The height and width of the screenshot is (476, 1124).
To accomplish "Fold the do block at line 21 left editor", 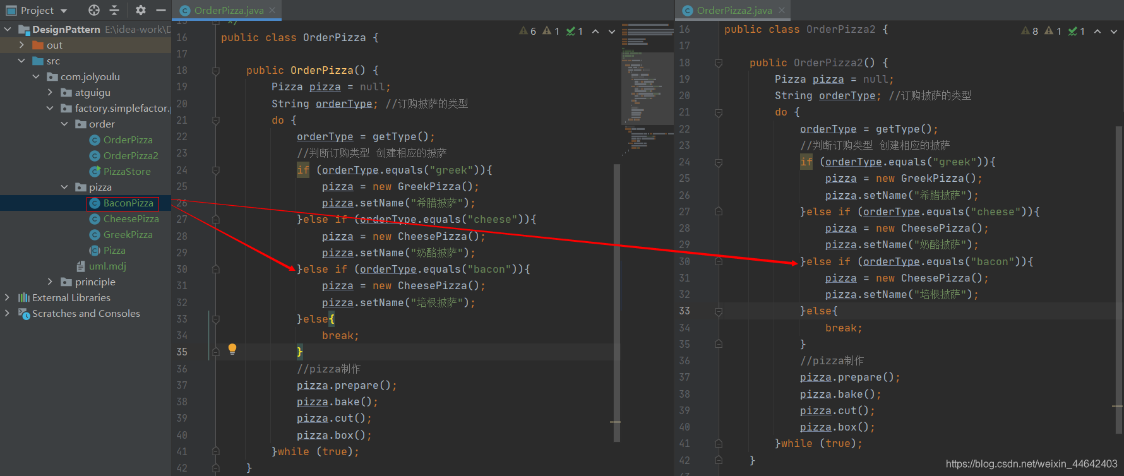I will pyautogui.click(x=215, y=120).
